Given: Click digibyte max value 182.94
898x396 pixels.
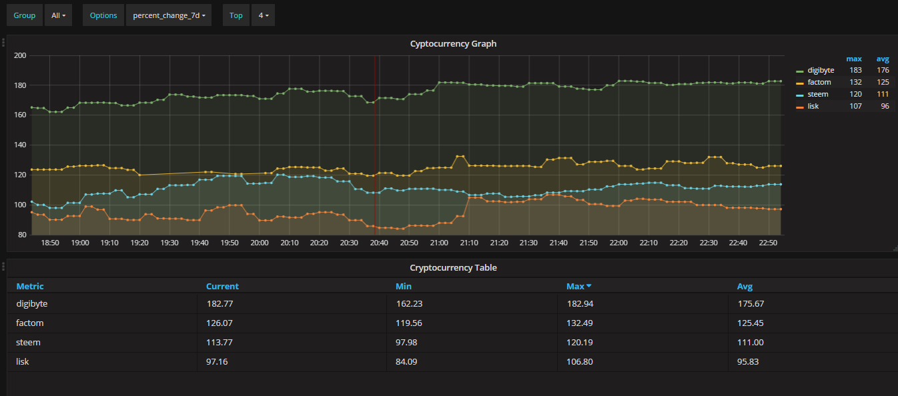Looking at the screenshot, I should point(580,303).
